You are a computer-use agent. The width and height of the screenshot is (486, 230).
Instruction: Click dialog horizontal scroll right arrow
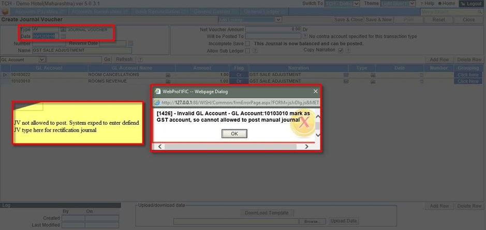pyautogui.click(x=306, y=147)
